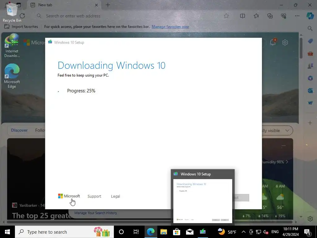Expand Humidity 98% weather details arrow
Viewport: 317px width, 238px height.
pyautogui.click(x=287, y=162)
